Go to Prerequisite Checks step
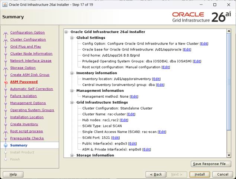Image resolution: width=236 pixels, height=179 pixels. pos(27,139)
